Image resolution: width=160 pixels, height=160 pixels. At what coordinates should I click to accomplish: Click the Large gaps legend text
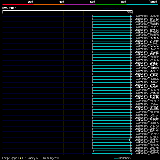(x=31, y=158)
